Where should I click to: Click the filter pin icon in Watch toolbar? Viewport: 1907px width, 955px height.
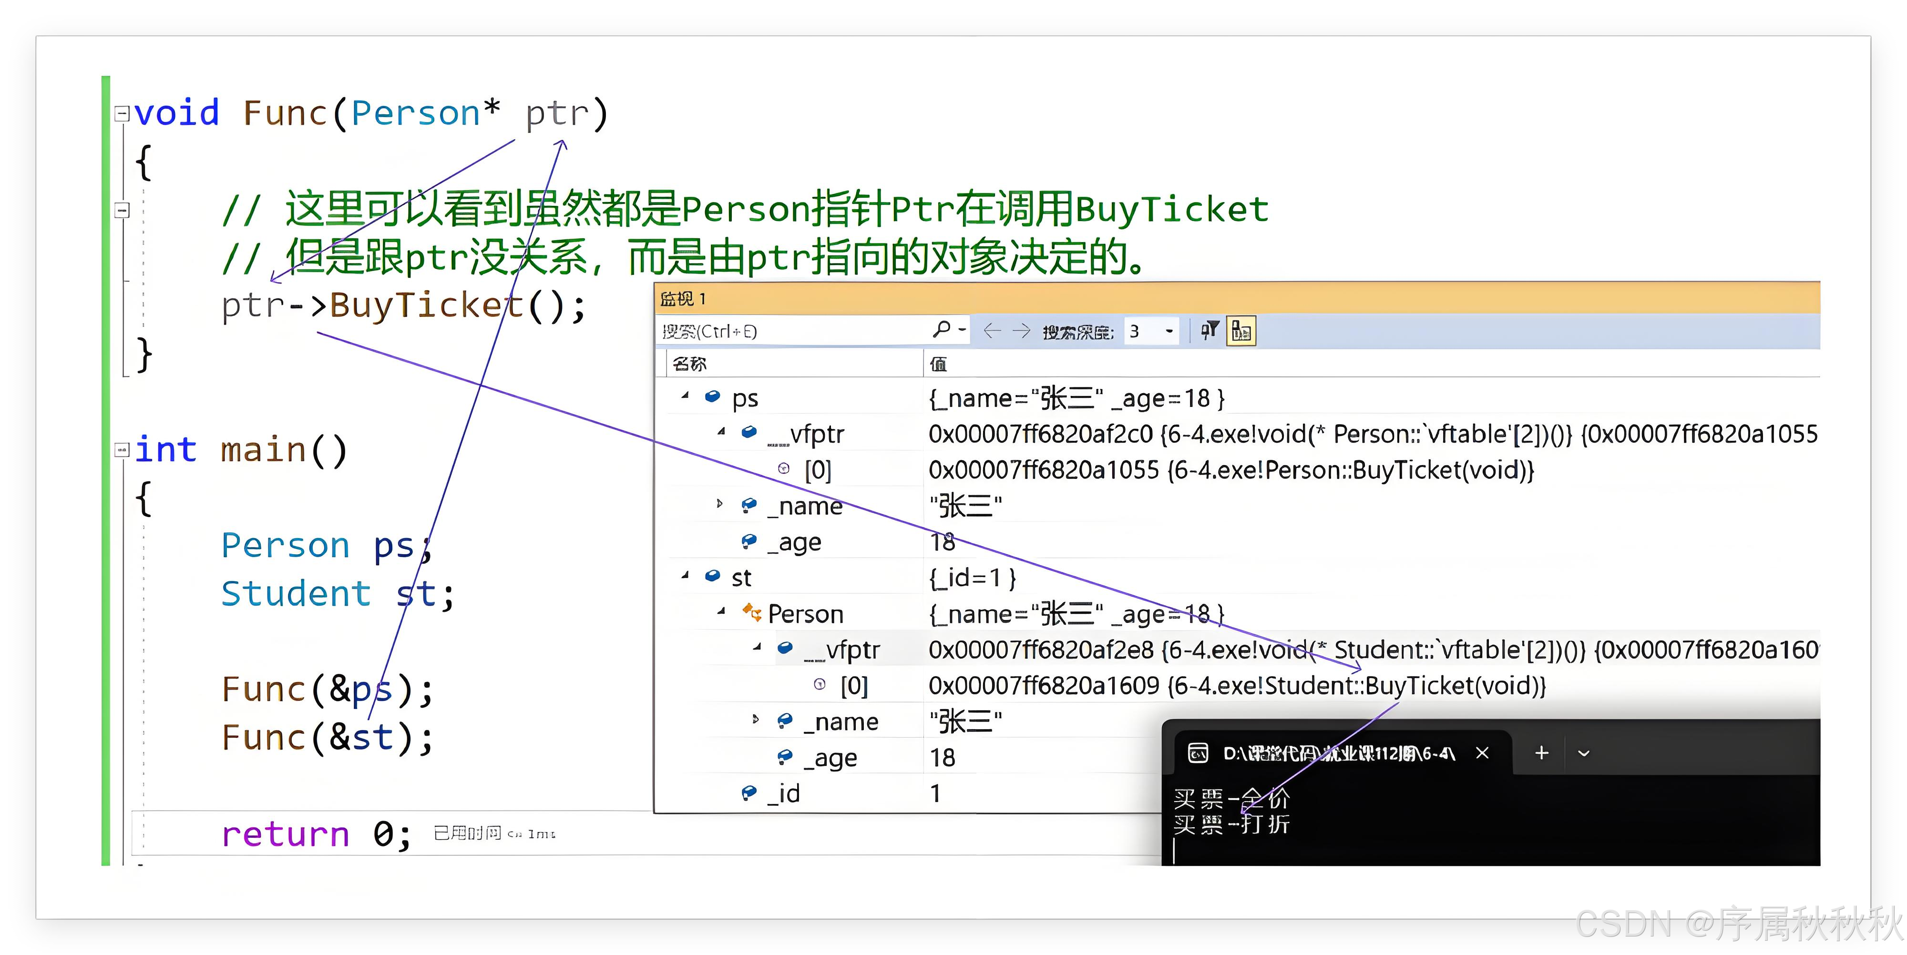pos(1210,331)
